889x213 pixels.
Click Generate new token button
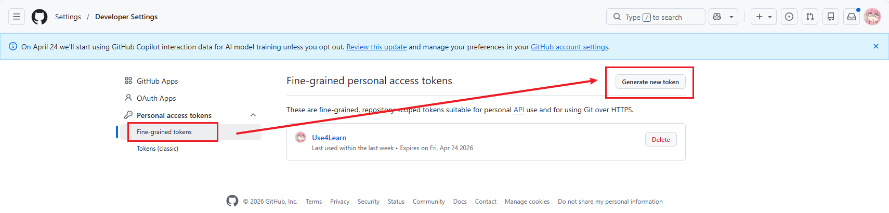pos(650,82)
